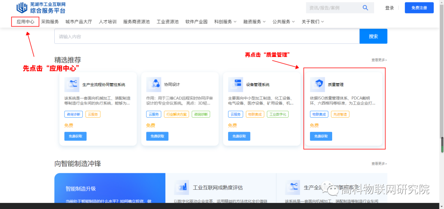Expand the 公共服务 dropdown menu
Image resolution: width=444 pixels, height=209 pixels.
point(283,21)
